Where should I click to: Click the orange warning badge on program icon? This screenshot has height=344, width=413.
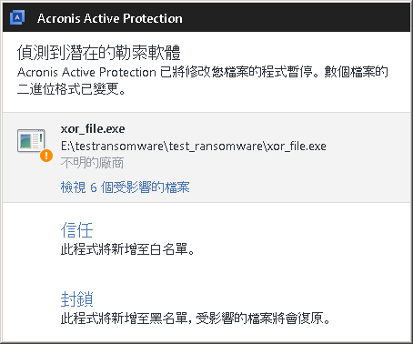pos(46,156)
